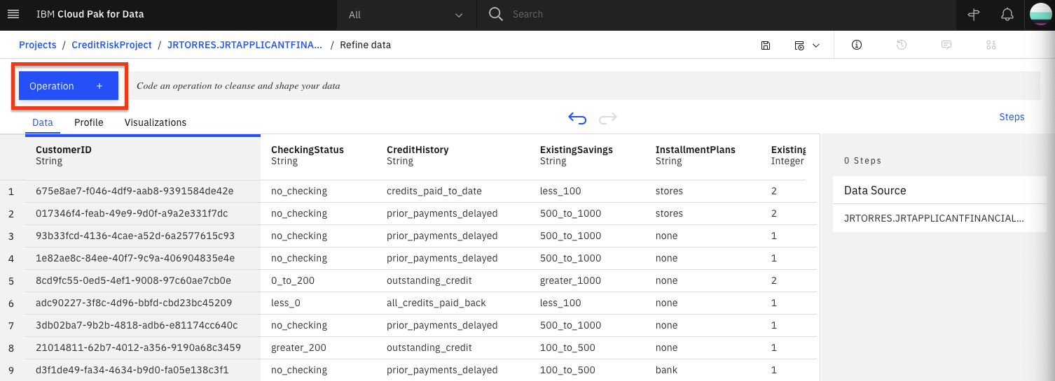Open the user avatar menu
The height and width of the screenshot is (381, 1055).
pyautogui.click(x=1040, y=15)
